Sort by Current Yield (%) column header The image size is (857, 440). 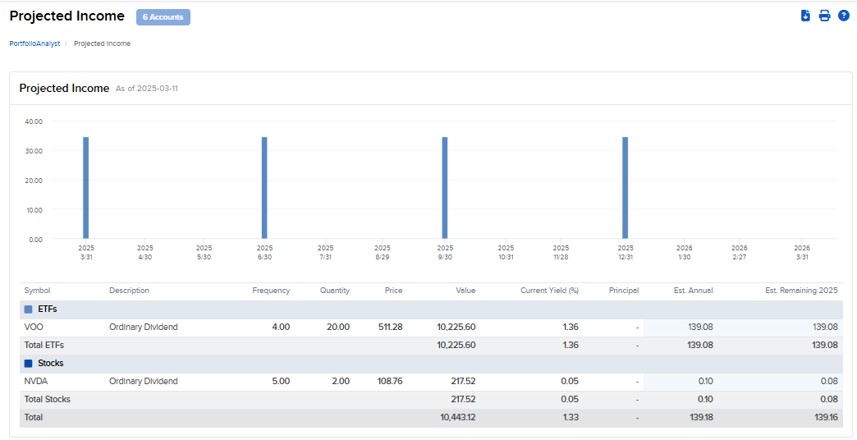click(x=549, y=291)
